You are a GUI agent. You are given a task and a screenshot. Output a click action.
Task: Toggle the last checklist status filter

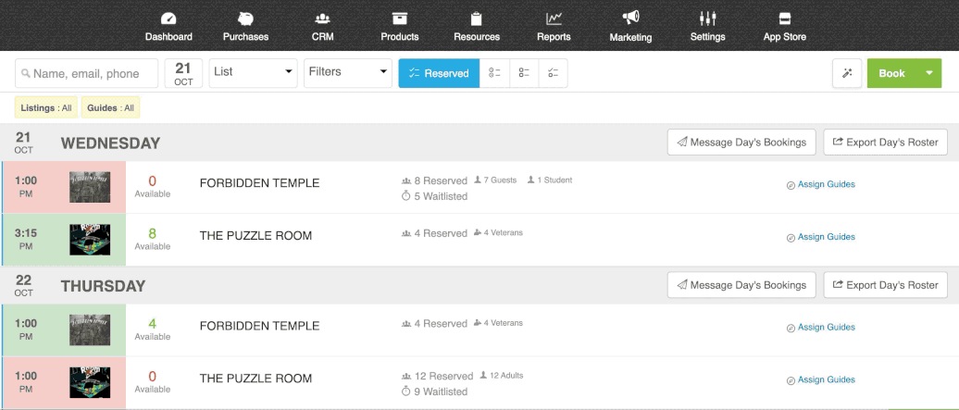pos(554,73)
